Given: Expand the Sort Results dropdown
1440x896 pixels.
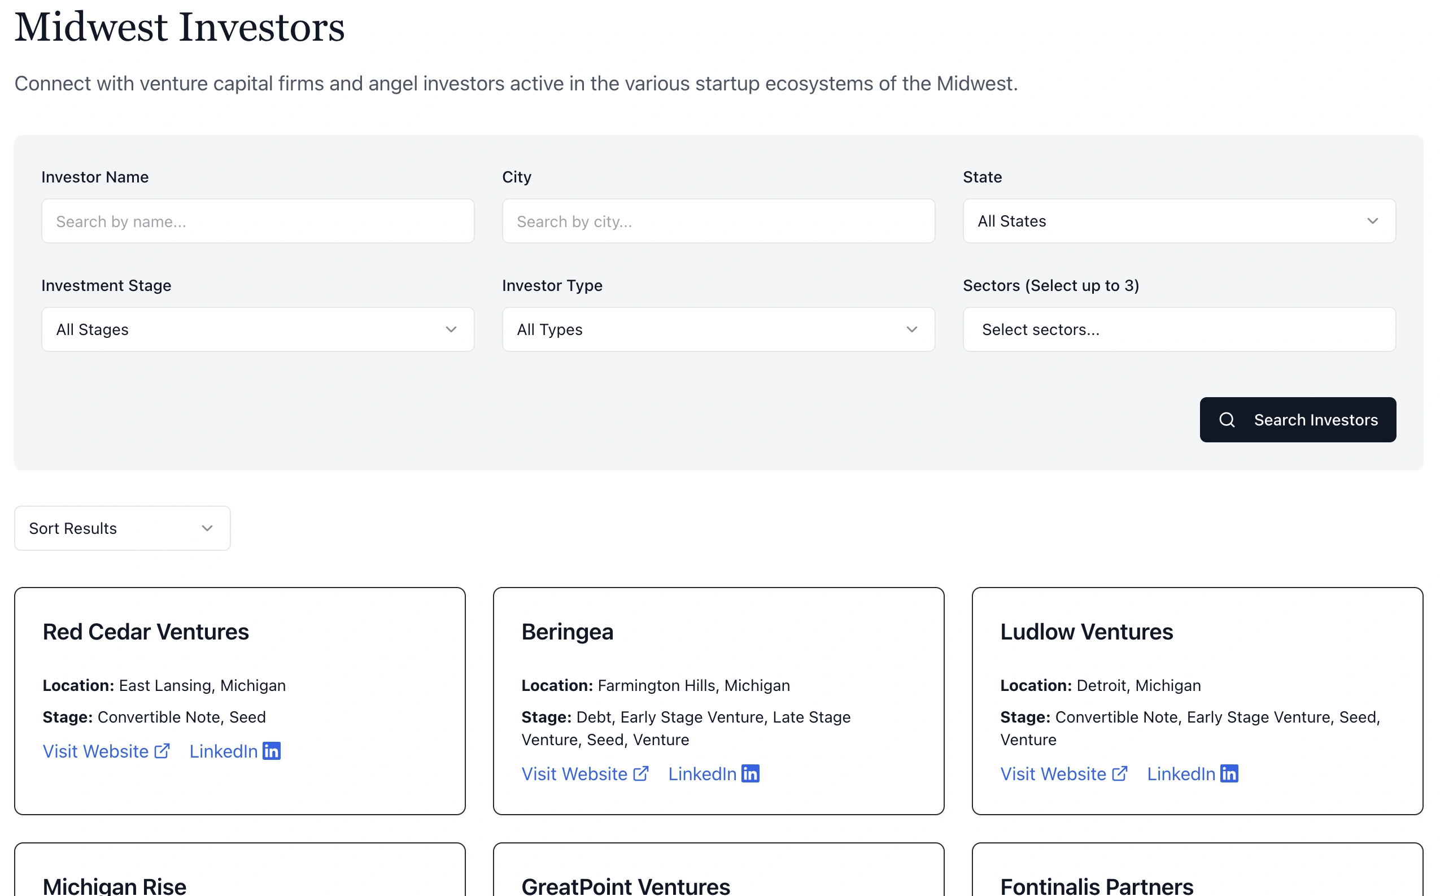Looking at the screenshot, I should click(x=122, y=528).
